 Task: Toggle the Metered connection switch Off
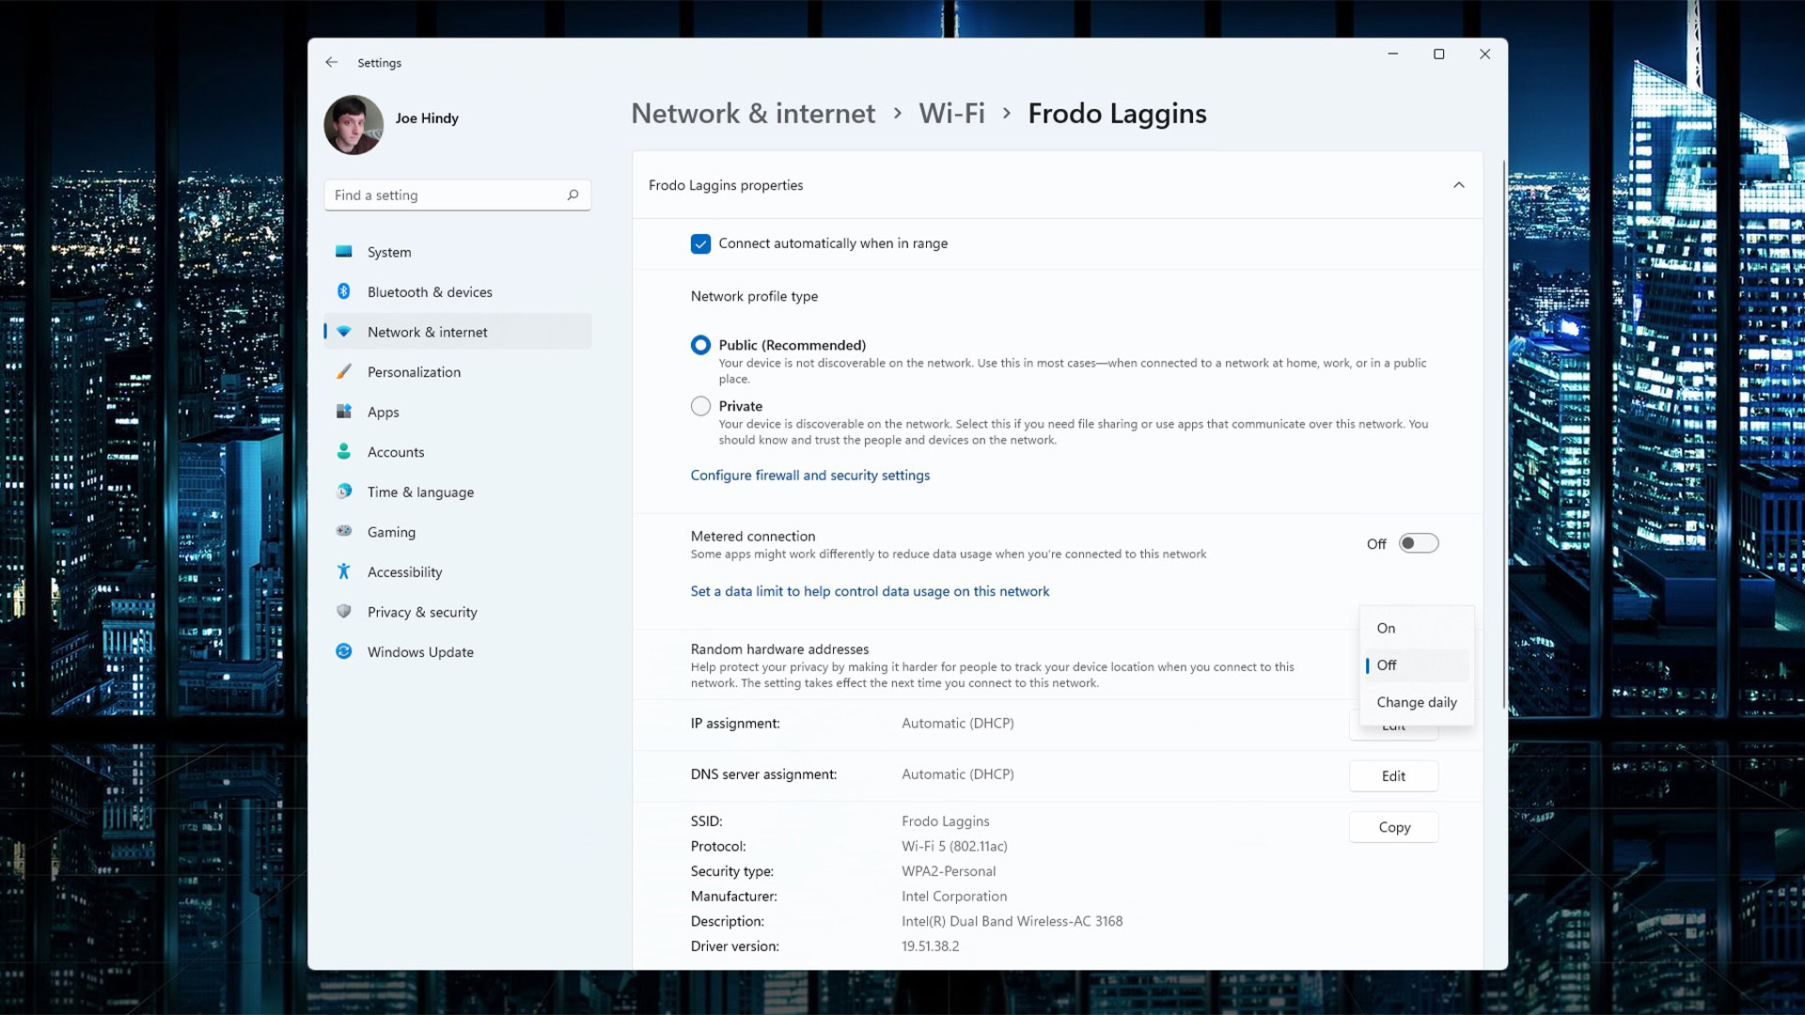pos(1417,543)
